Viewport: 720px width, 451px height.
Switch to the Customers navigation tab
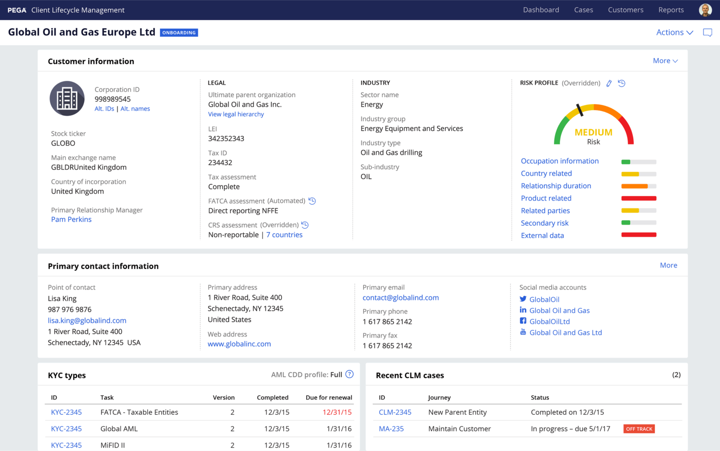coord(625,9)
